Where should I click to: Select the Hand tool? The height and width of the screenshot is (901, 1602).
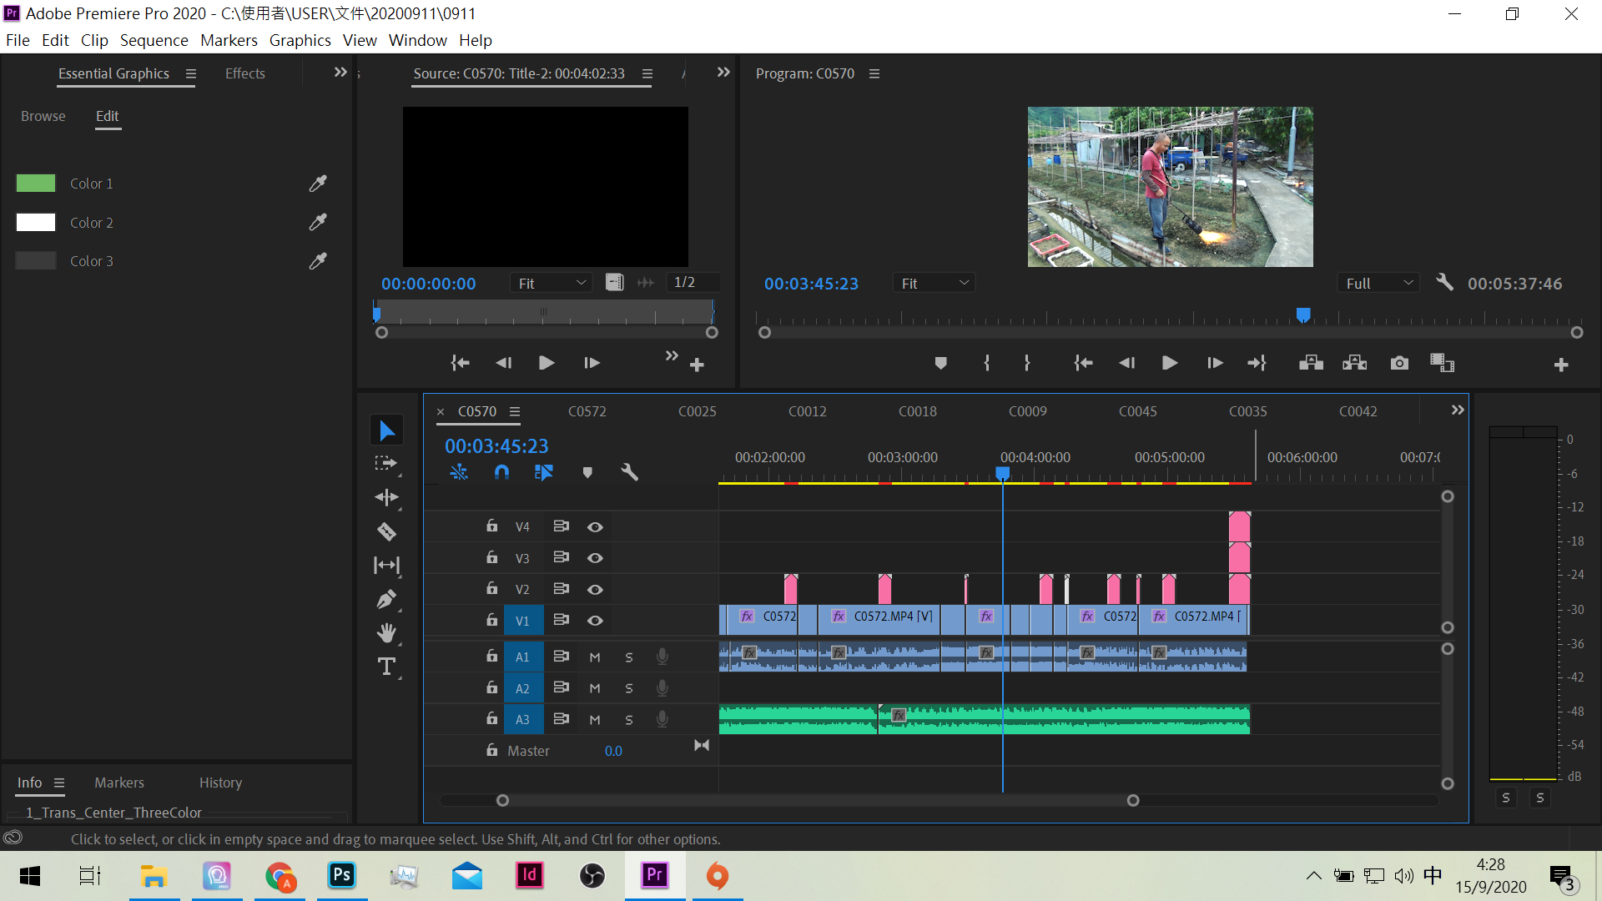pyautogui.click(x=386, y=633)
